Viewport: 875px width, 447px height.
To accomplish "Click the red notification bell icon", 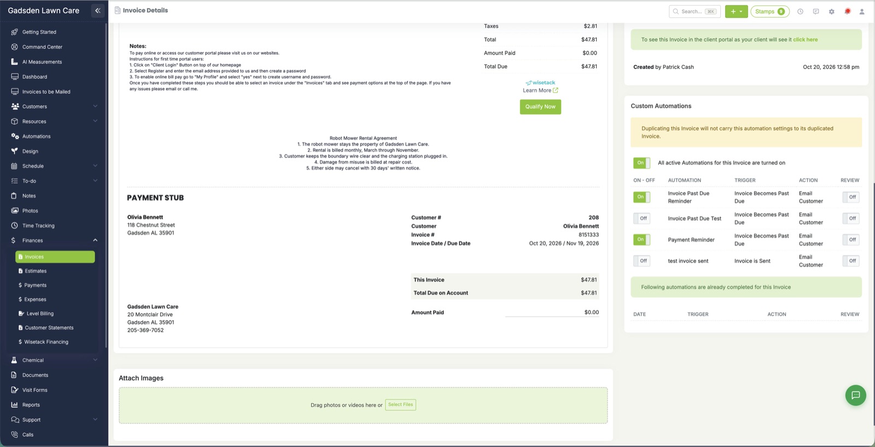I will 848,11.
